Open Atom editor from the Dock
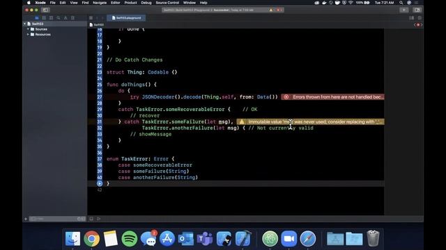 (x=270, y=238)
